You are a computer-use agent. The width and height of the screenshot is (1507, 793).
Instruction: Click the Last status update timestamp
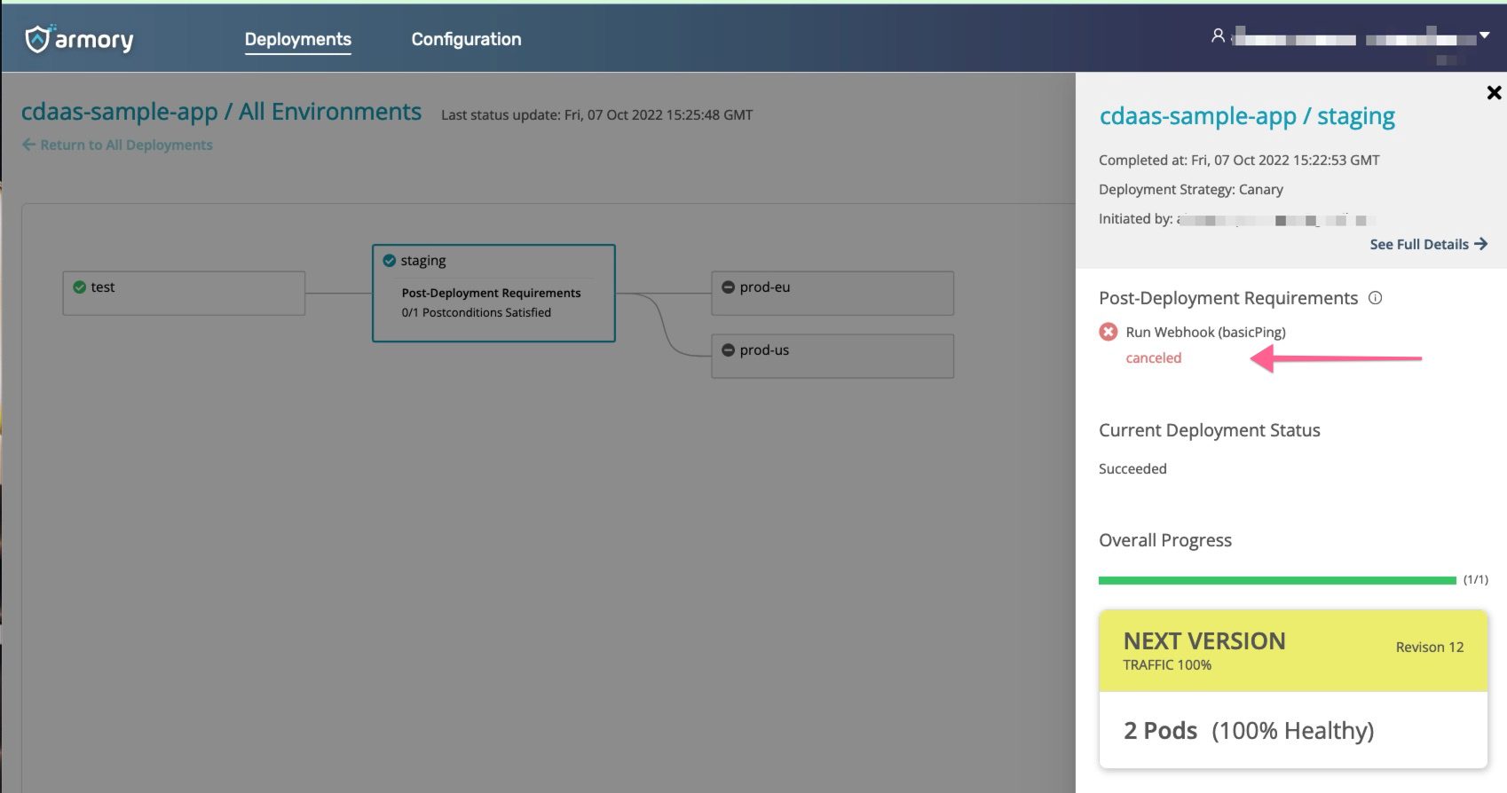tap(596, 114)
